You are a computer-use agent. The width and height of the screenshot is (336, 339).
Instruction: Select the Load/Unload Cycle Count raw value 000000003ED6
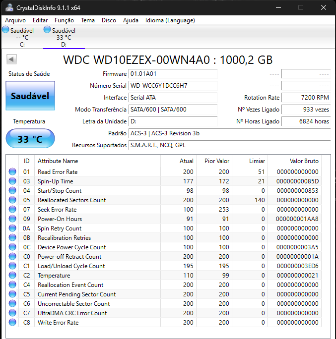298,266
